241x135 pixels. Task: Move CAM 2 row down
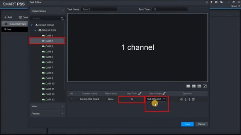coord(189,99)
